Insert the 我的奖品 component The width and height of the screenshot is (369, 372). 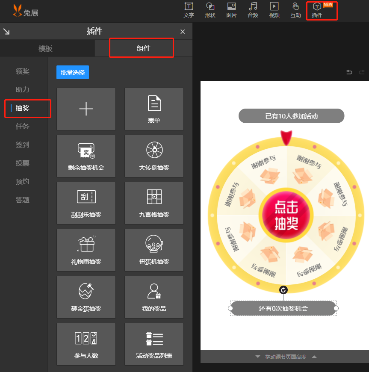[x=154, y=297]
